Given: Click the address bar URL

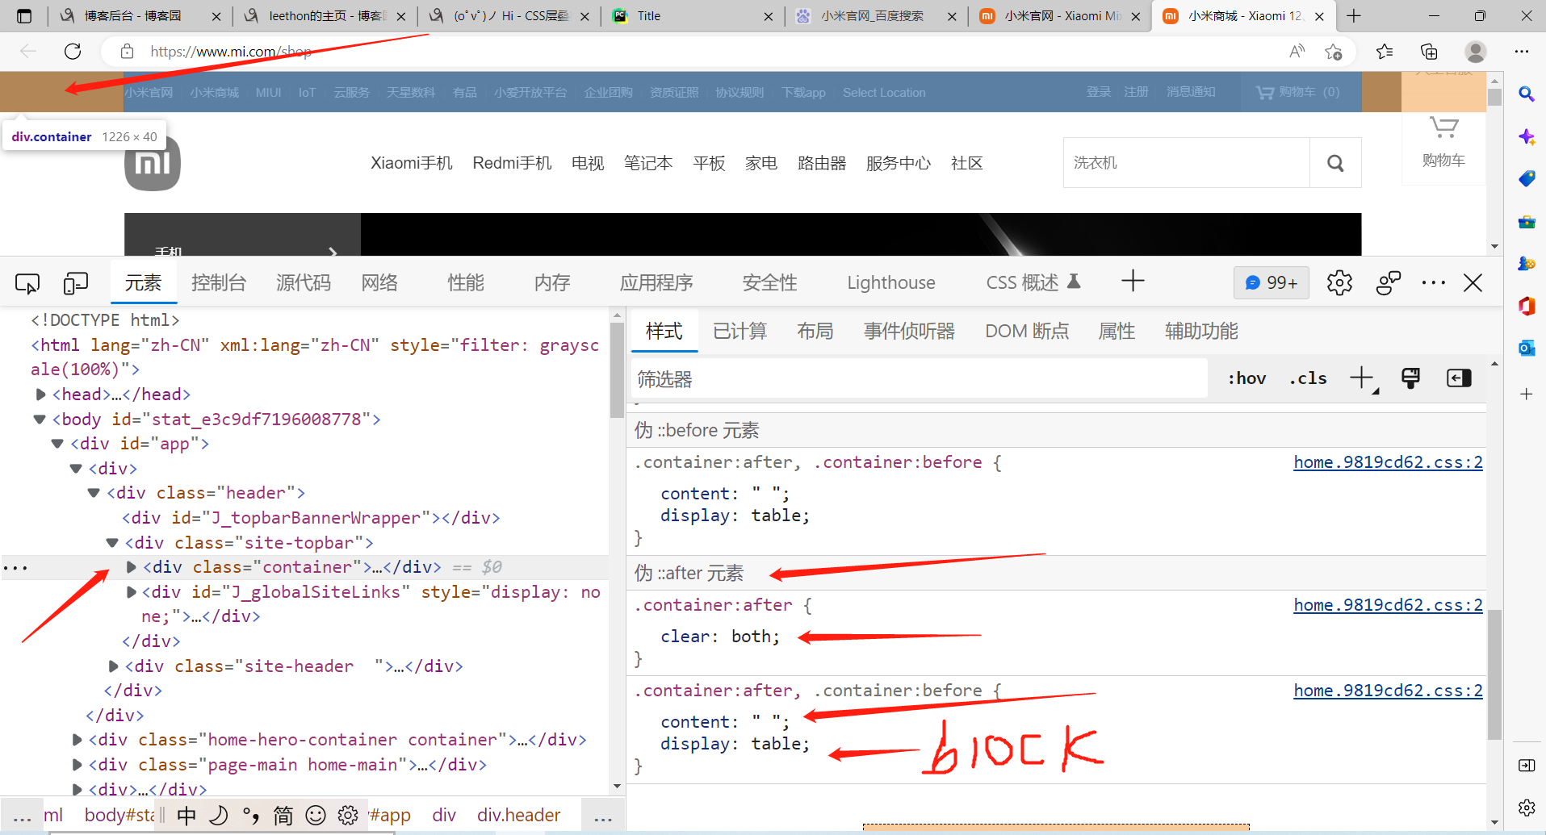Looking at the screenshot, I should (x=231, y=52).
